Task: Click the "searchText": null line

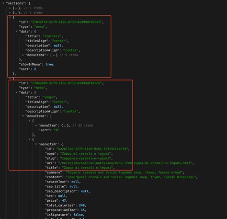Action: (x=63, y=182)
